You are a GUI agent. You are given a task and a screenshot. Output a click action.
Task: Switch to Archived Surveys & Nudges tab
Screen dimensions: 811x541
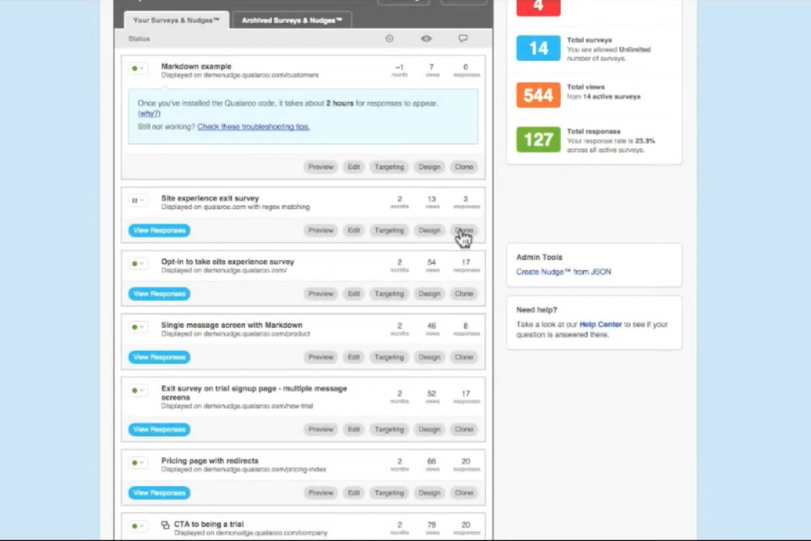(x=291, y=20)
